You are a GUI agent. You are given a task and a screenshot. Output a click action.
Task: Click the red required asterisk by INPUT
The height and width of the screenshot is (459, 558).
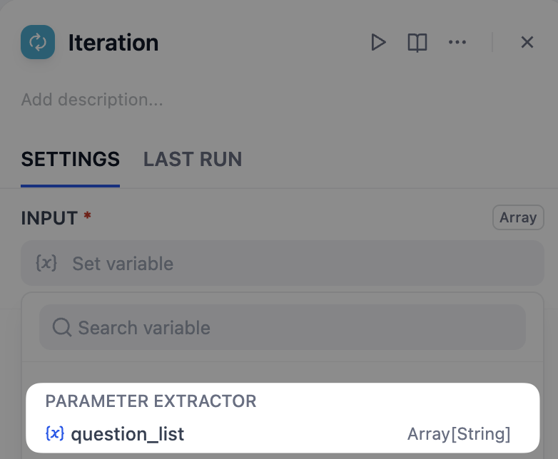coord(88,215)
